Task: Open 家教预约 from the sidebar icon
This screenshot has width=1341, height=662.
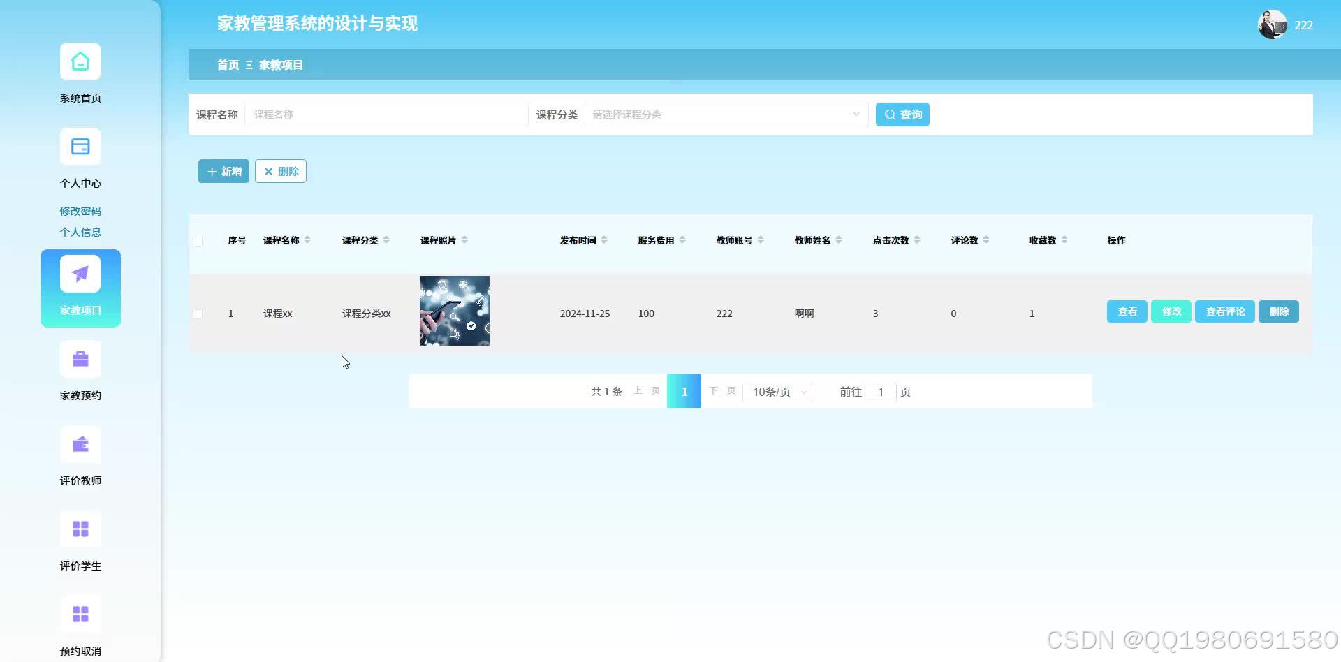Action: point(80,358)
